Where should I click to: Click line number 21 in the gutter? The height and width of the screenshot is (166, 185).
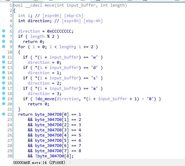pos(10,109)
